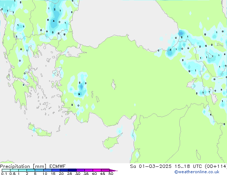Click the legend arrow tip beyond 50

[113, 170]
